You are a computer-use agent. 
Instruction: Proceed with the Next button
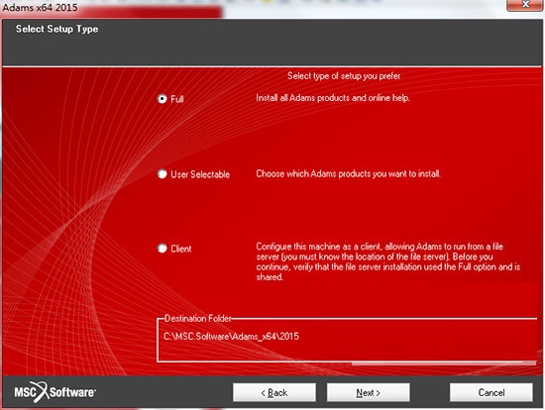[368, 392]
